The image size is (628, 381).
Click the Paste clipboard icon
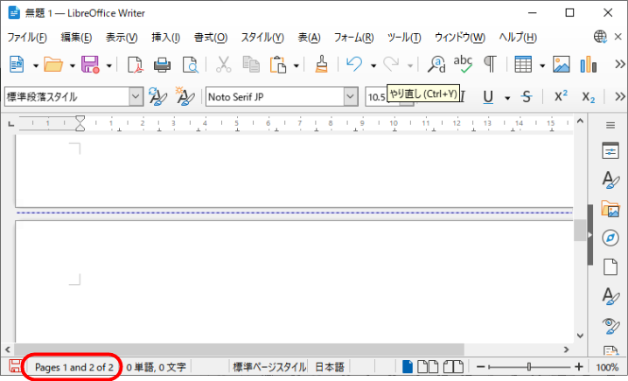(x=278, y=65)
